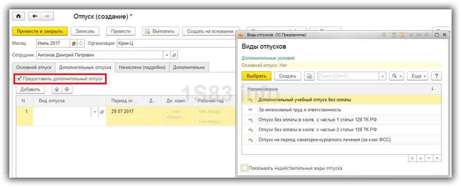The image size is (461, 187).
Task: Move row up with the blue up arrow
Action: (57, 90)
